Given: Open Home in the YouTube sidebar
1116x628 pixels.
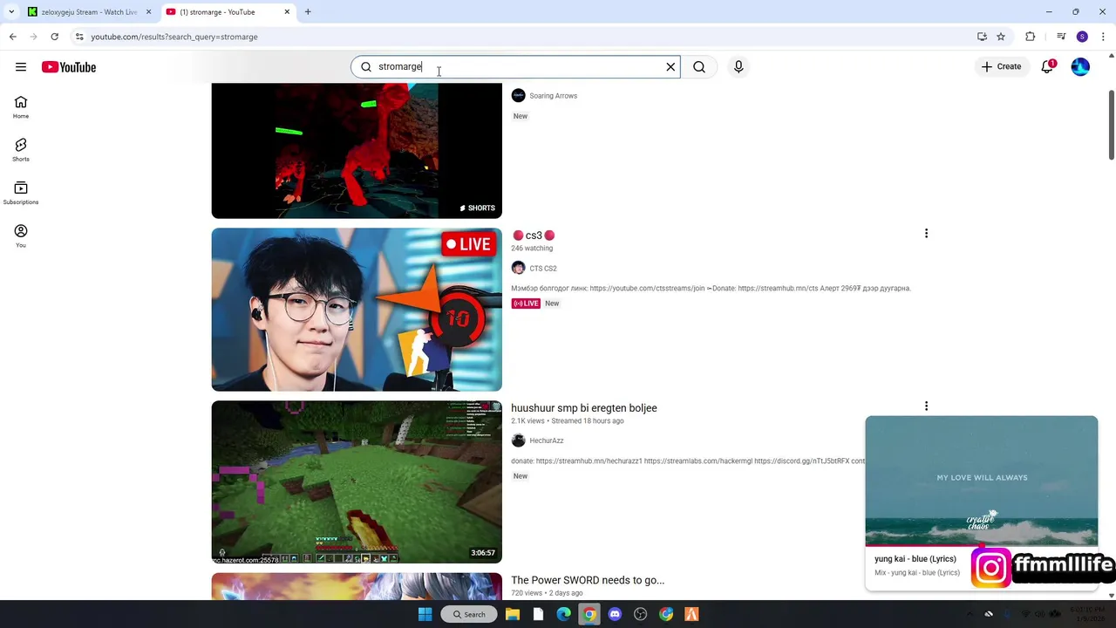Looking at the screenshot, I should pos(21,107).
